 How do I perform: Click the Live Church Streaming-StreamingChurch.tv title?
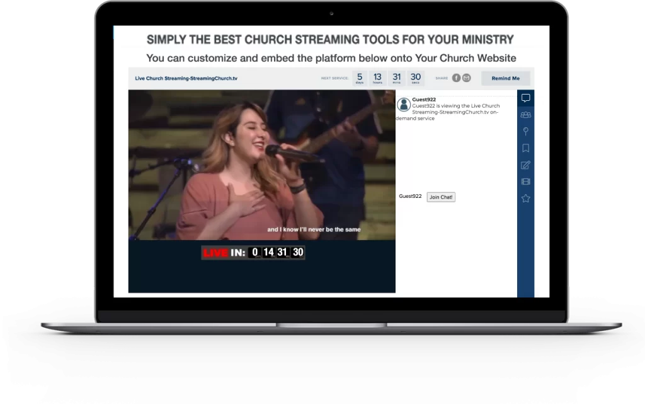(x=186, y=79)
